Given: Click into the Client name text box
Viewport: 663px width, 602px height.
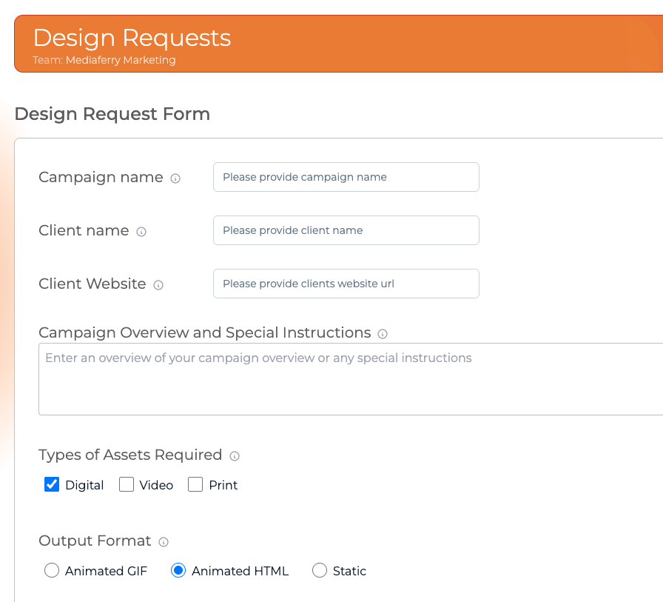Looking at the screenshot, I should click(x=346, y=230).
